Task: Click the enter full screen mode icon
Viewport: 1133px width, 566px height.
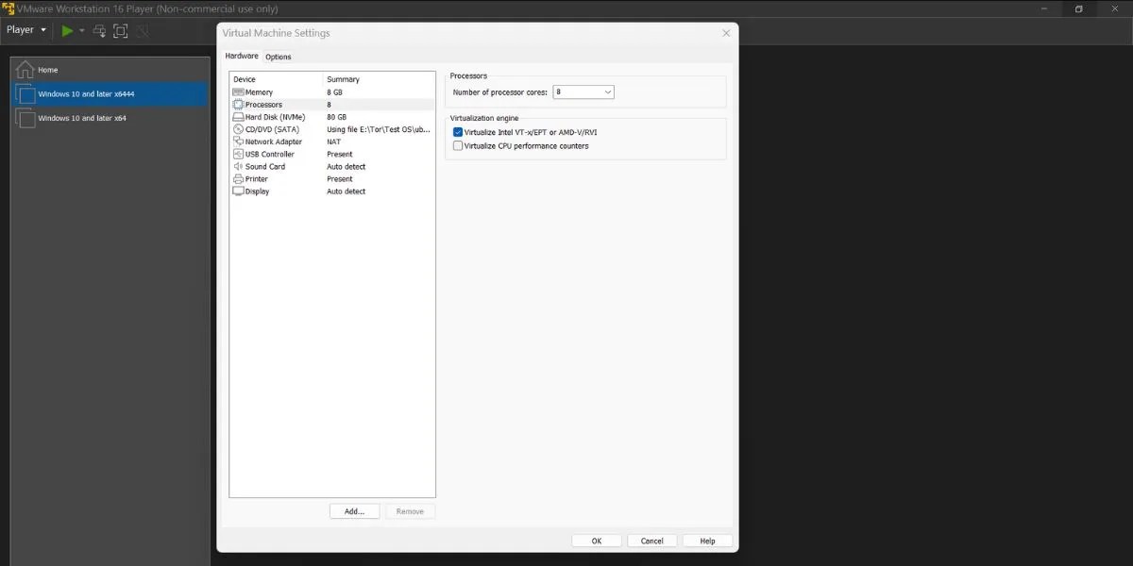Action: coord(120,30)
